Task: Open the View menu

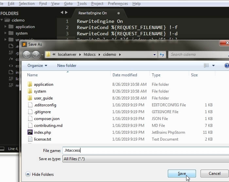Action: point(55,4)
